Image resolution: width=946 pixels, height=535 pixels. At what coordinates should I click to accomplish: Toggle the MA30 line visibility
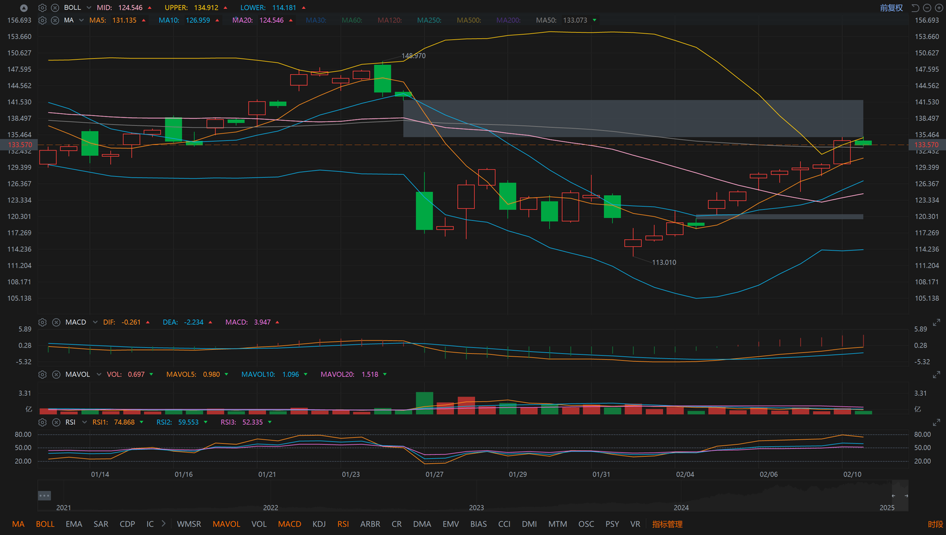pos(316,20)
